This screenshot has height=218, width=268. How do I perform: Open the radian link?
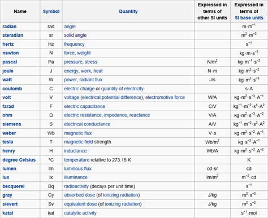click(x=10, y=27)
